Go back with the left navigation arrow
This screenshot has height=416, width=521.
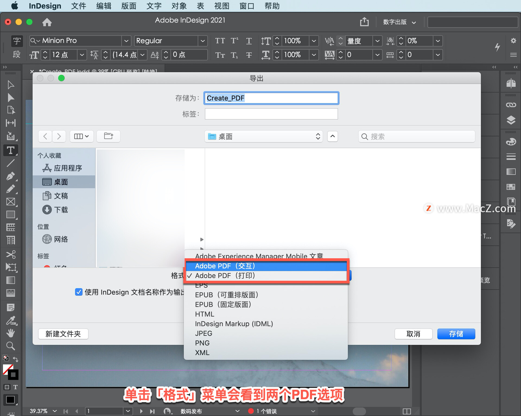[x=45, y=136]
